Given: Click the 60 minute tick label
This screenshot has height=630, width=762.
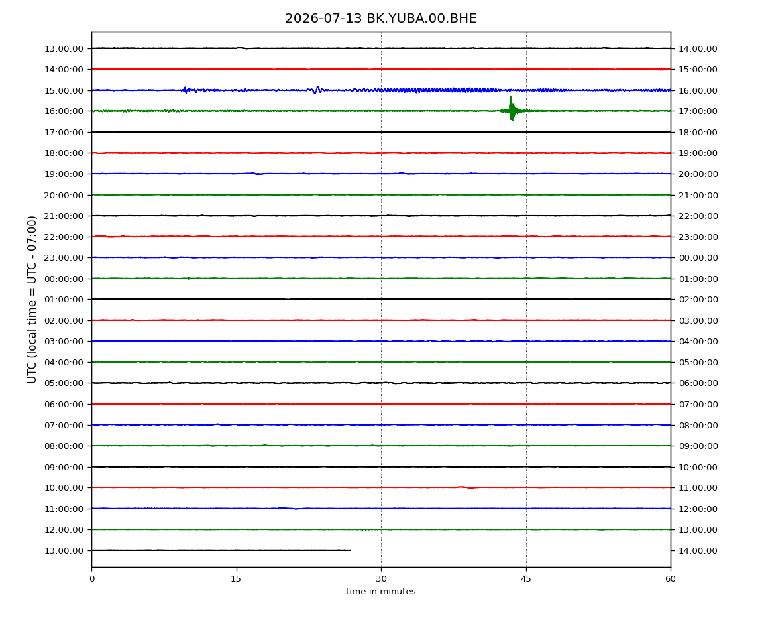Looking at the screenshot, I should coord(671,579).
